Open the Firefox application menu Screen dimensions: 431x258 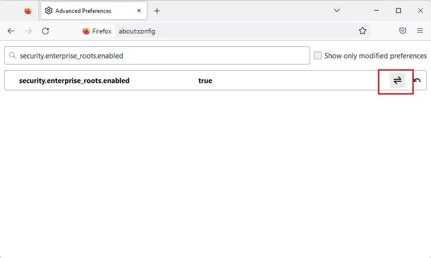click(x=420, y=31)
